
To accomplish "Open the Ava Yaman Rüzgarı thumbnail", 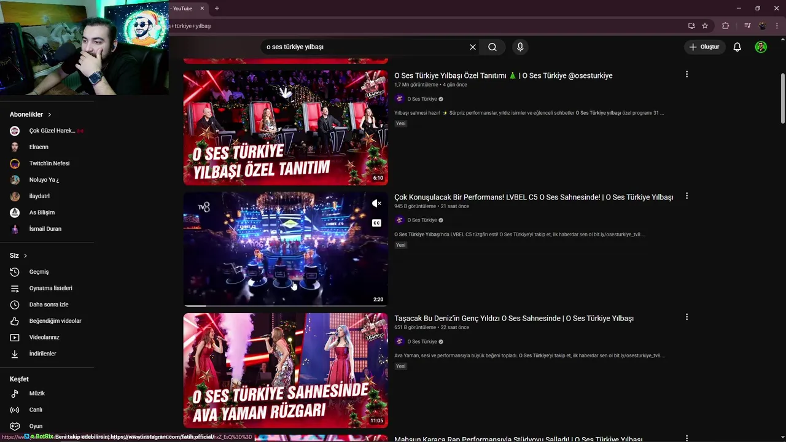I will 286,370.
